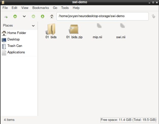This screenshot has height=124, width=159.
Task: Open the File menu
Action: coord(5,8)
